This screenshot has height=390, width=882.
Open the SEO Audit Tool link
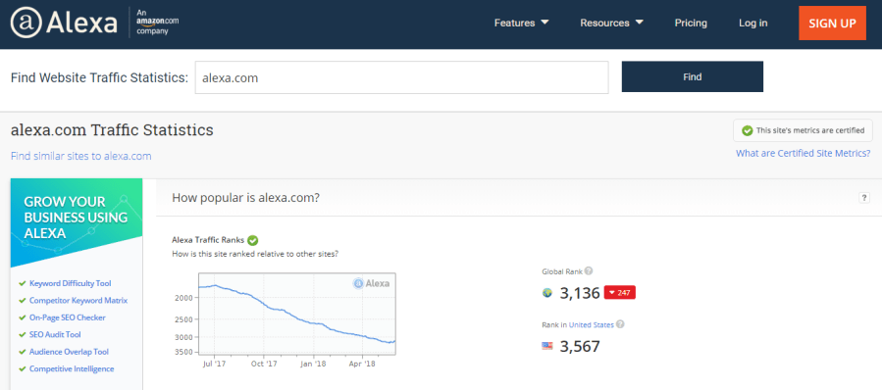click(x=55, y=334)
